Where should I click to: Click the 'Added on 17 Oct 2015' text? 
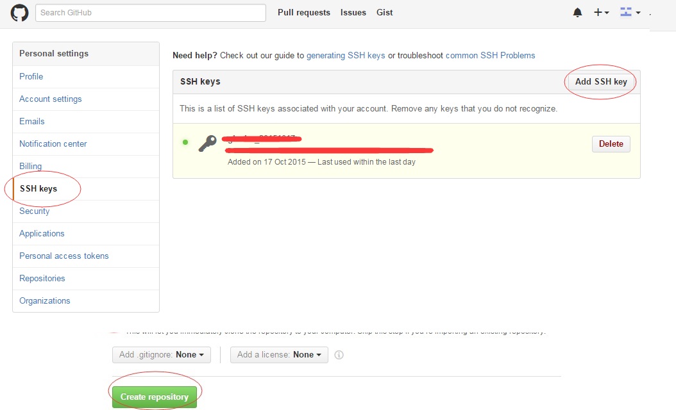click(x=266, y=162)
